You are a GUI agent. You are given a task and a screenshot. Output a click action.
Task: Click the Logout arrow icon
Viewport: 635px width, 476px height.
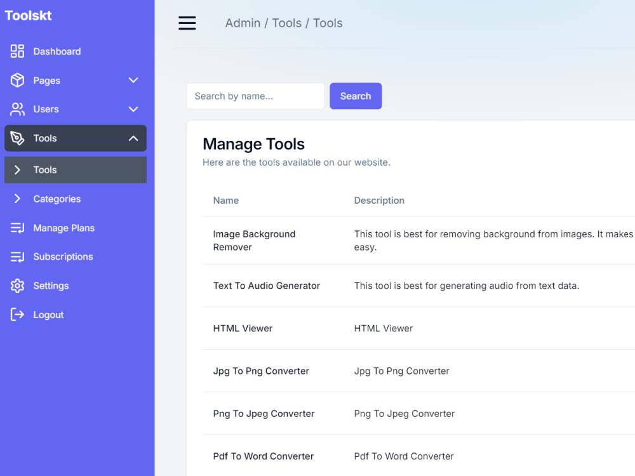[17, 315]
